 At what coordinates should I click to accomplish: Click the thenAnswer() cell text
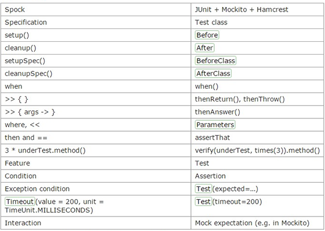218,112
